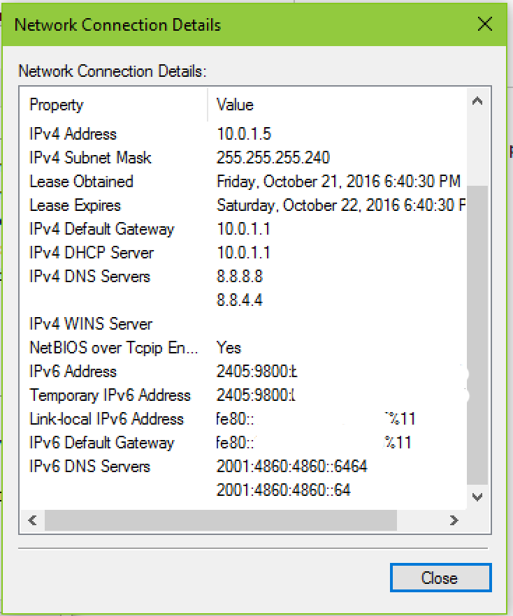
Task: Select the Lease Obtained row
Action: pos(244,182)
